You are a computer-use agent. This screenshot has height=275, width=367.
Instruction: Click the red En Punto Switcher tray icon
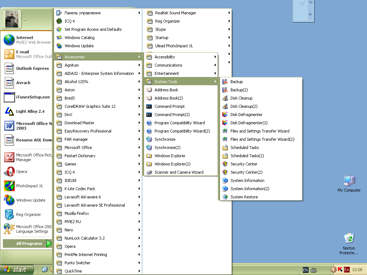coord(347,270)
